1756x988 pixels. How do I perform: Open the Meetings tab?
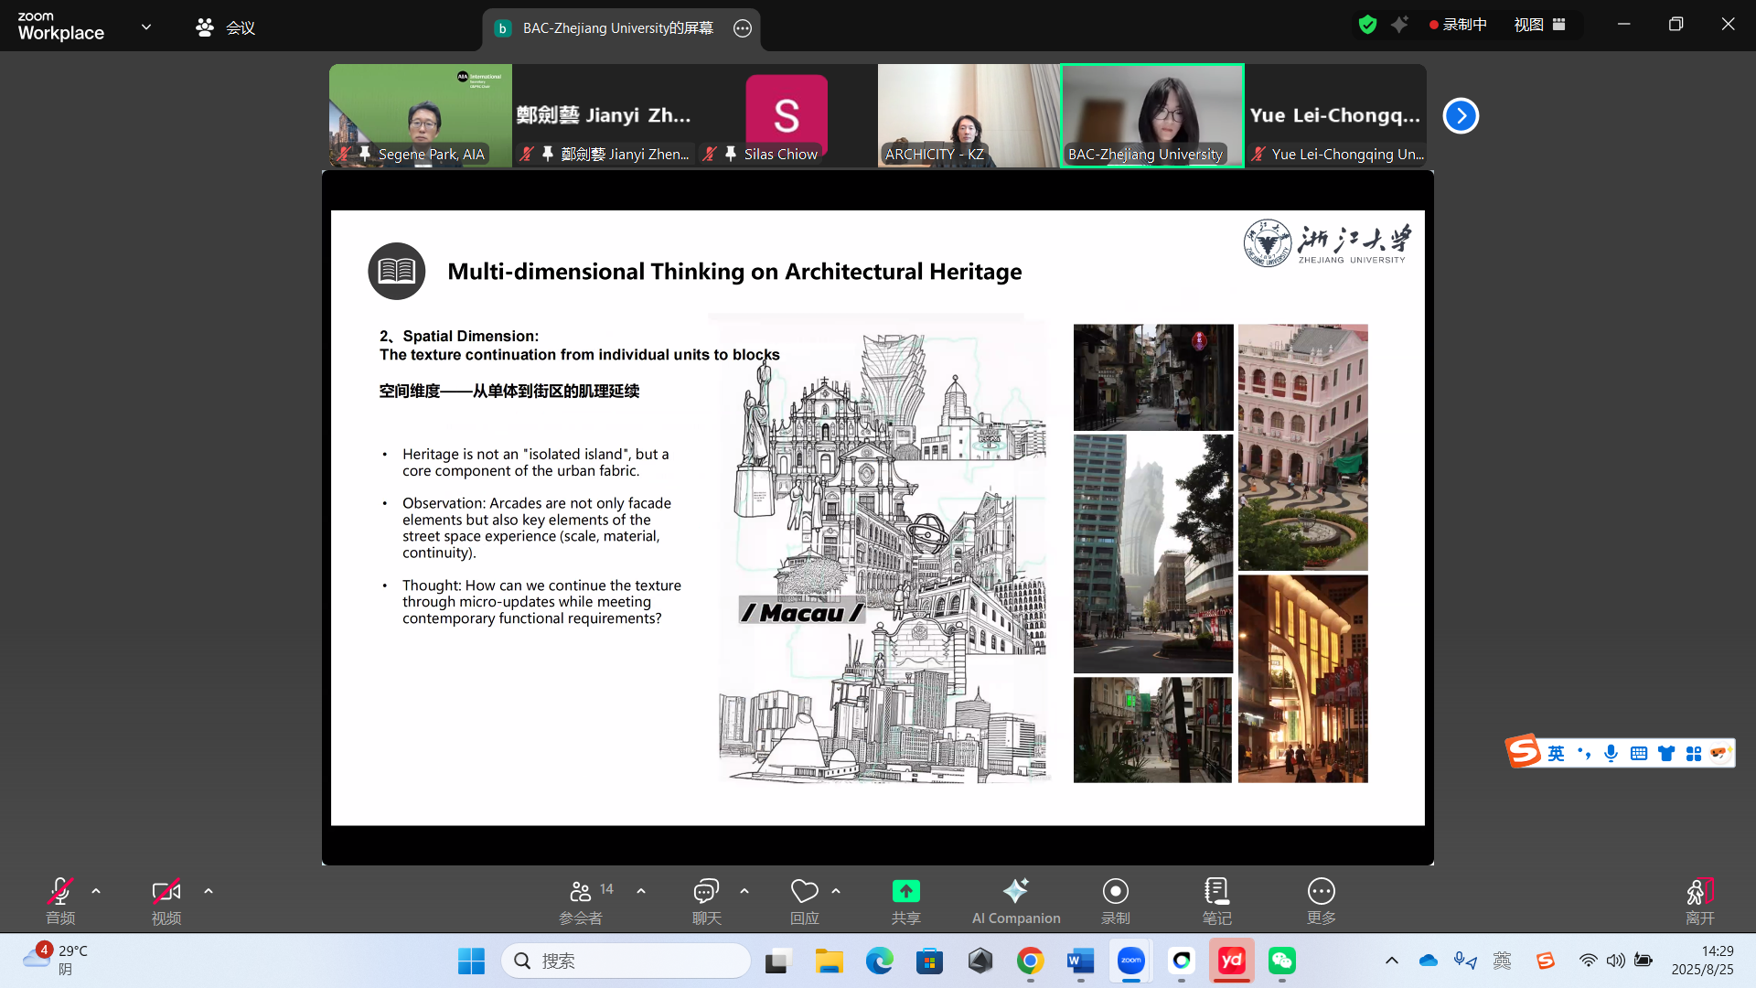(225, 27)
